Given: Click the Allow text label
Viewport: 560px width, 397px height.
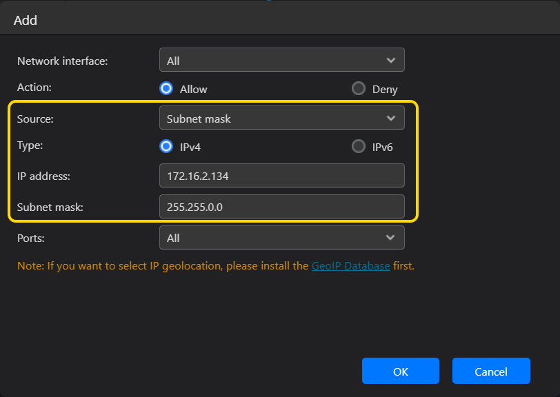Looking at the screenshot, I should (x=193, y=89).
